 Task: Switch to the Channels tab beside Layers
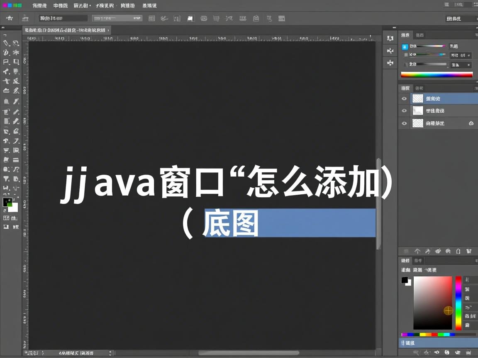coord(419,88)
